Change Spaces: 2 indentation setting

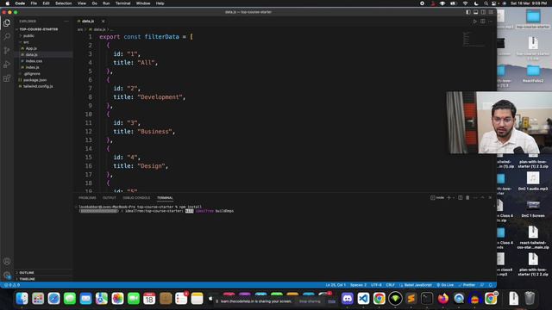coord(358,285)
